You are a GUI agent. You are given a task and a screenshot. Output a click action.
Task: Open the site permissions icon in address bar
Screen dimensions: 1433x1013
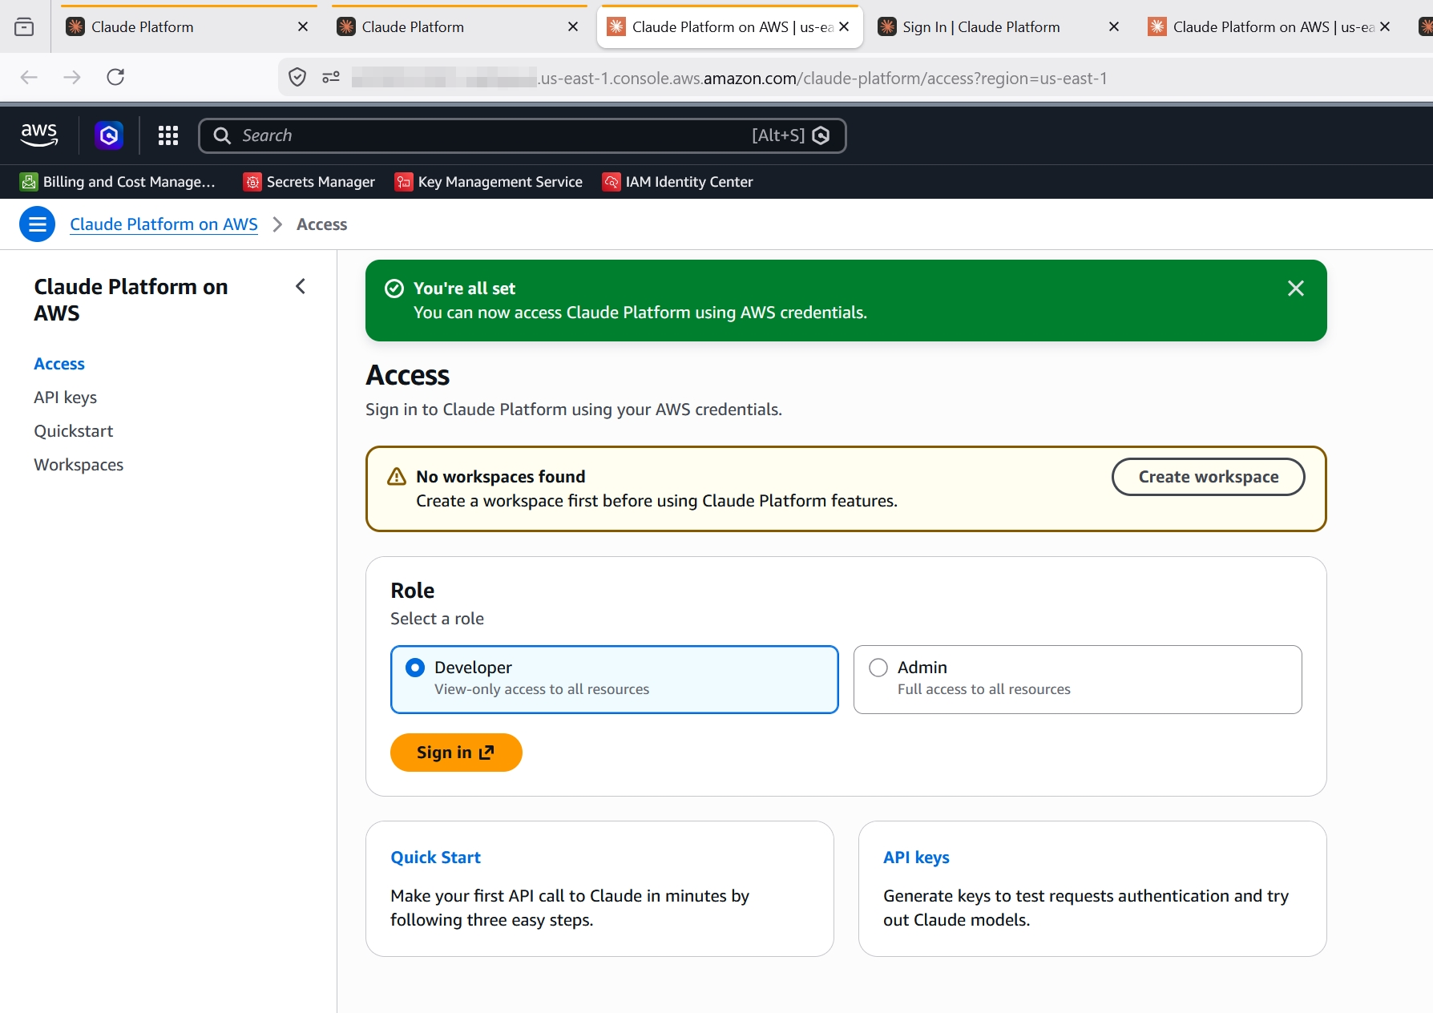pyautogui.click(x=331, y=78)
